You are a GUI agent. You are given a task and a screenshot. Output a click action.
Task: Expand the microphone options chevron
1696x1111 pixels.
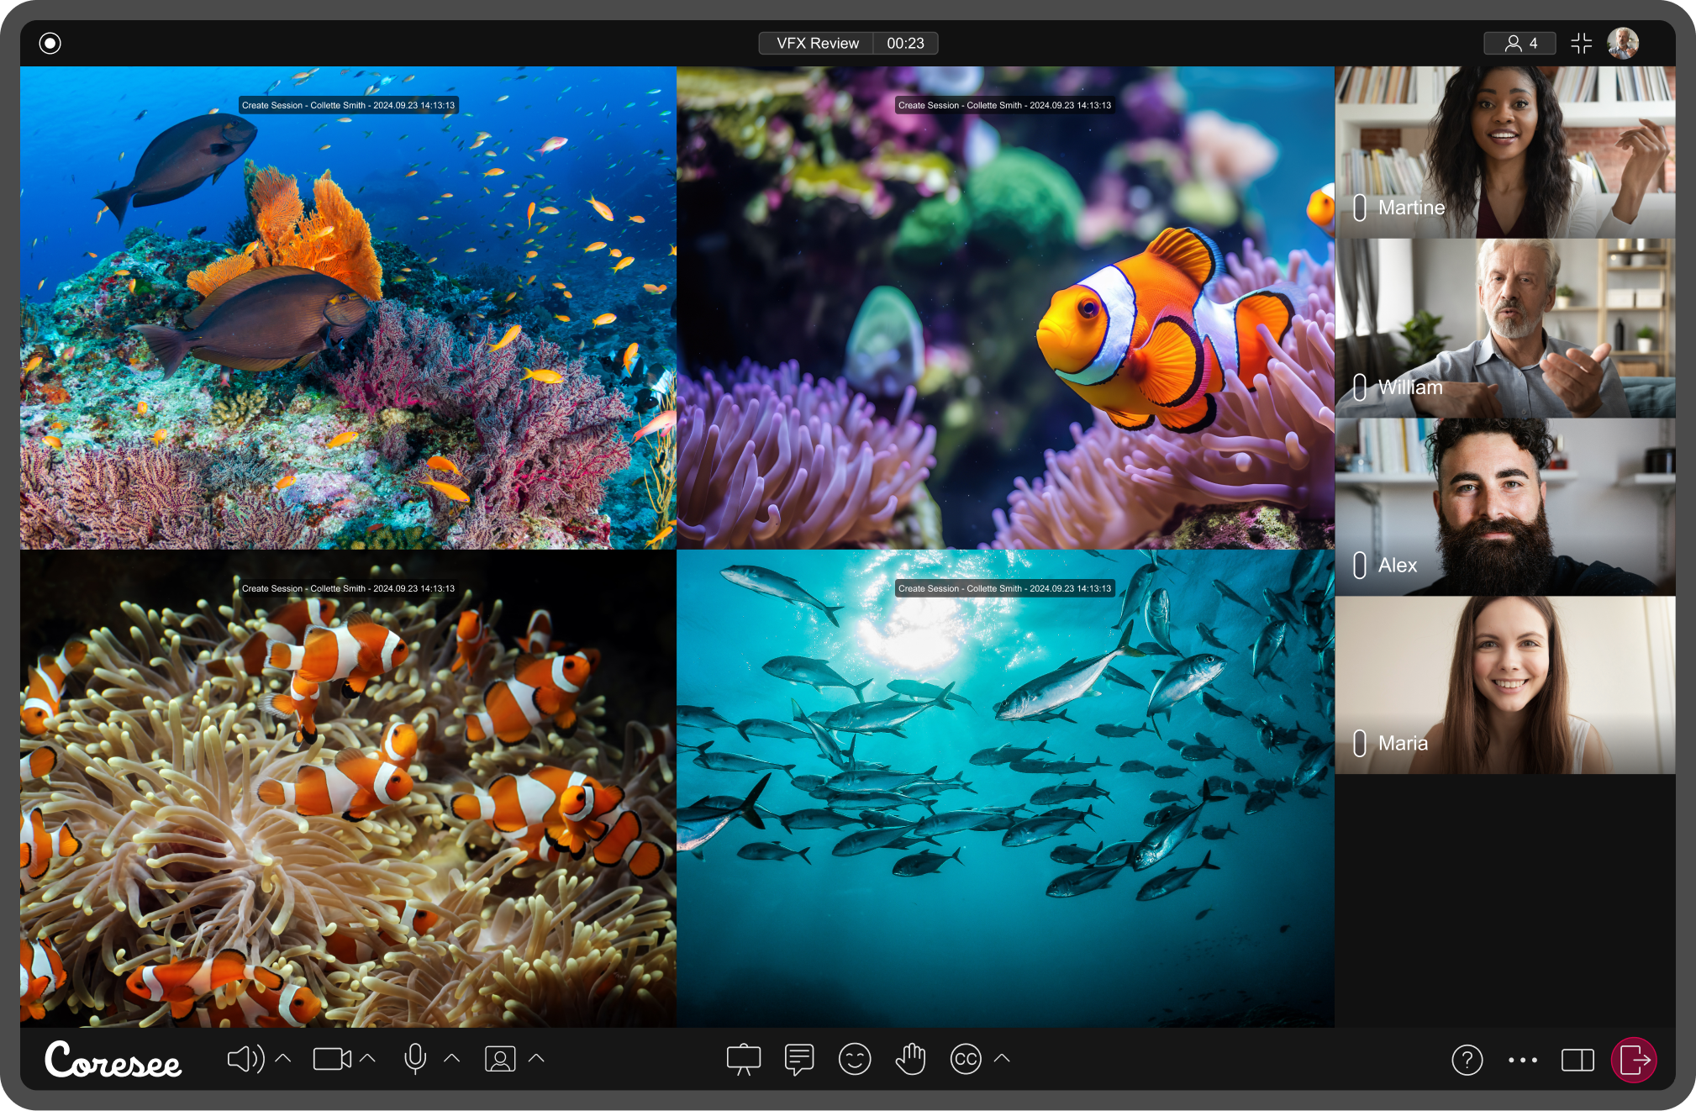tap(451, 1059)
